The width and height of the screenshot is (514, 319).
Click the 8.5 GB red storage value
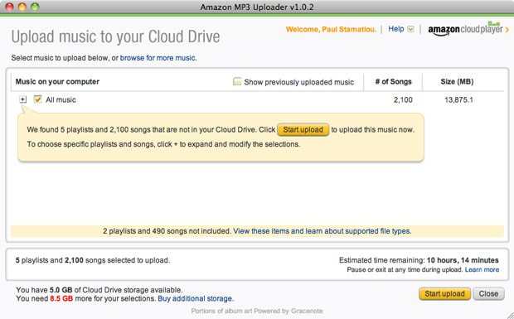(61, 298)
